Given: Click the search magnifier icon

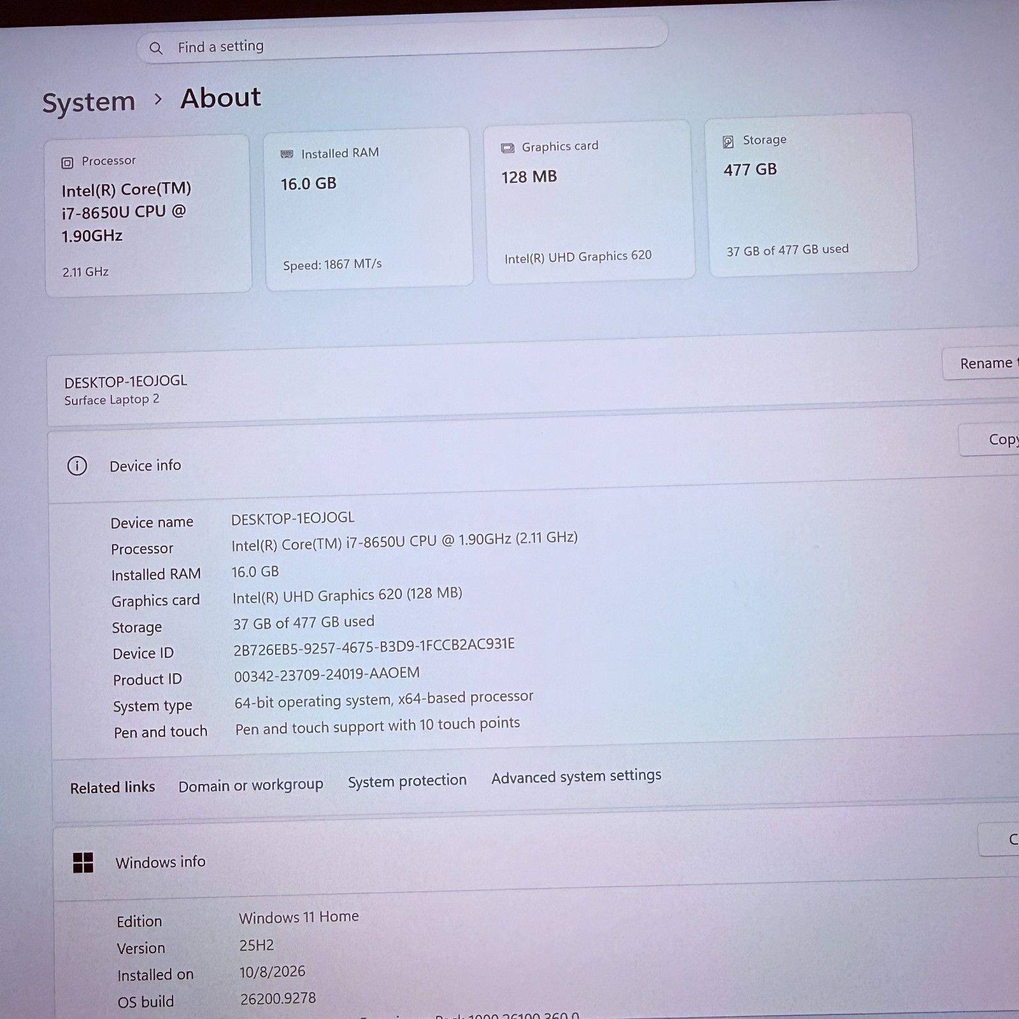Looking at the screenshot, I should tap(156, 48).
